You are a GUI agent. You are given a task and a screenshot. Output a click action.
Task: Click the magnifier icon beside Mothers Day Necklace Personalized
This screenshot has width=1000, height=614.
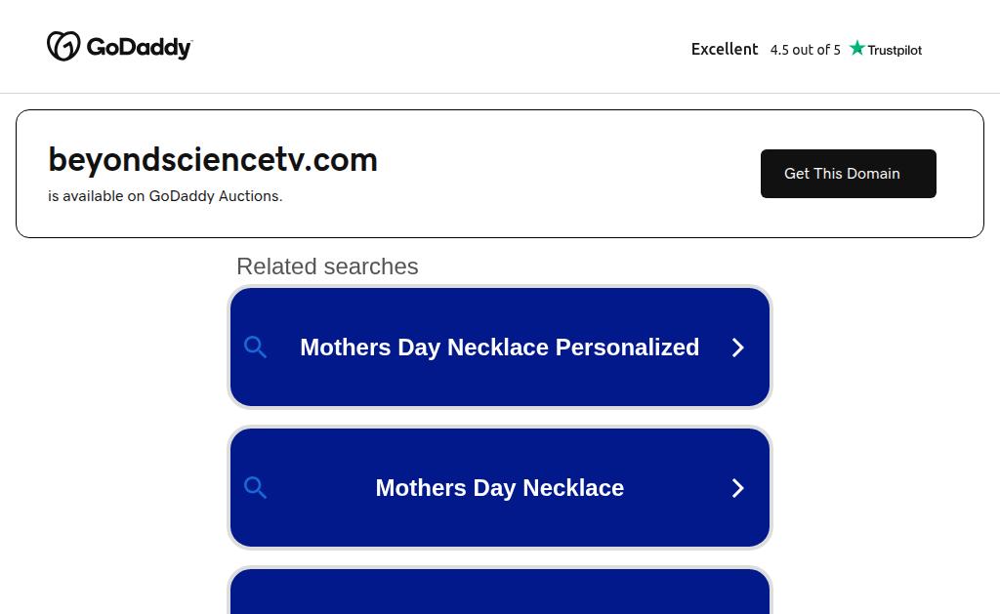click(256, 348)
